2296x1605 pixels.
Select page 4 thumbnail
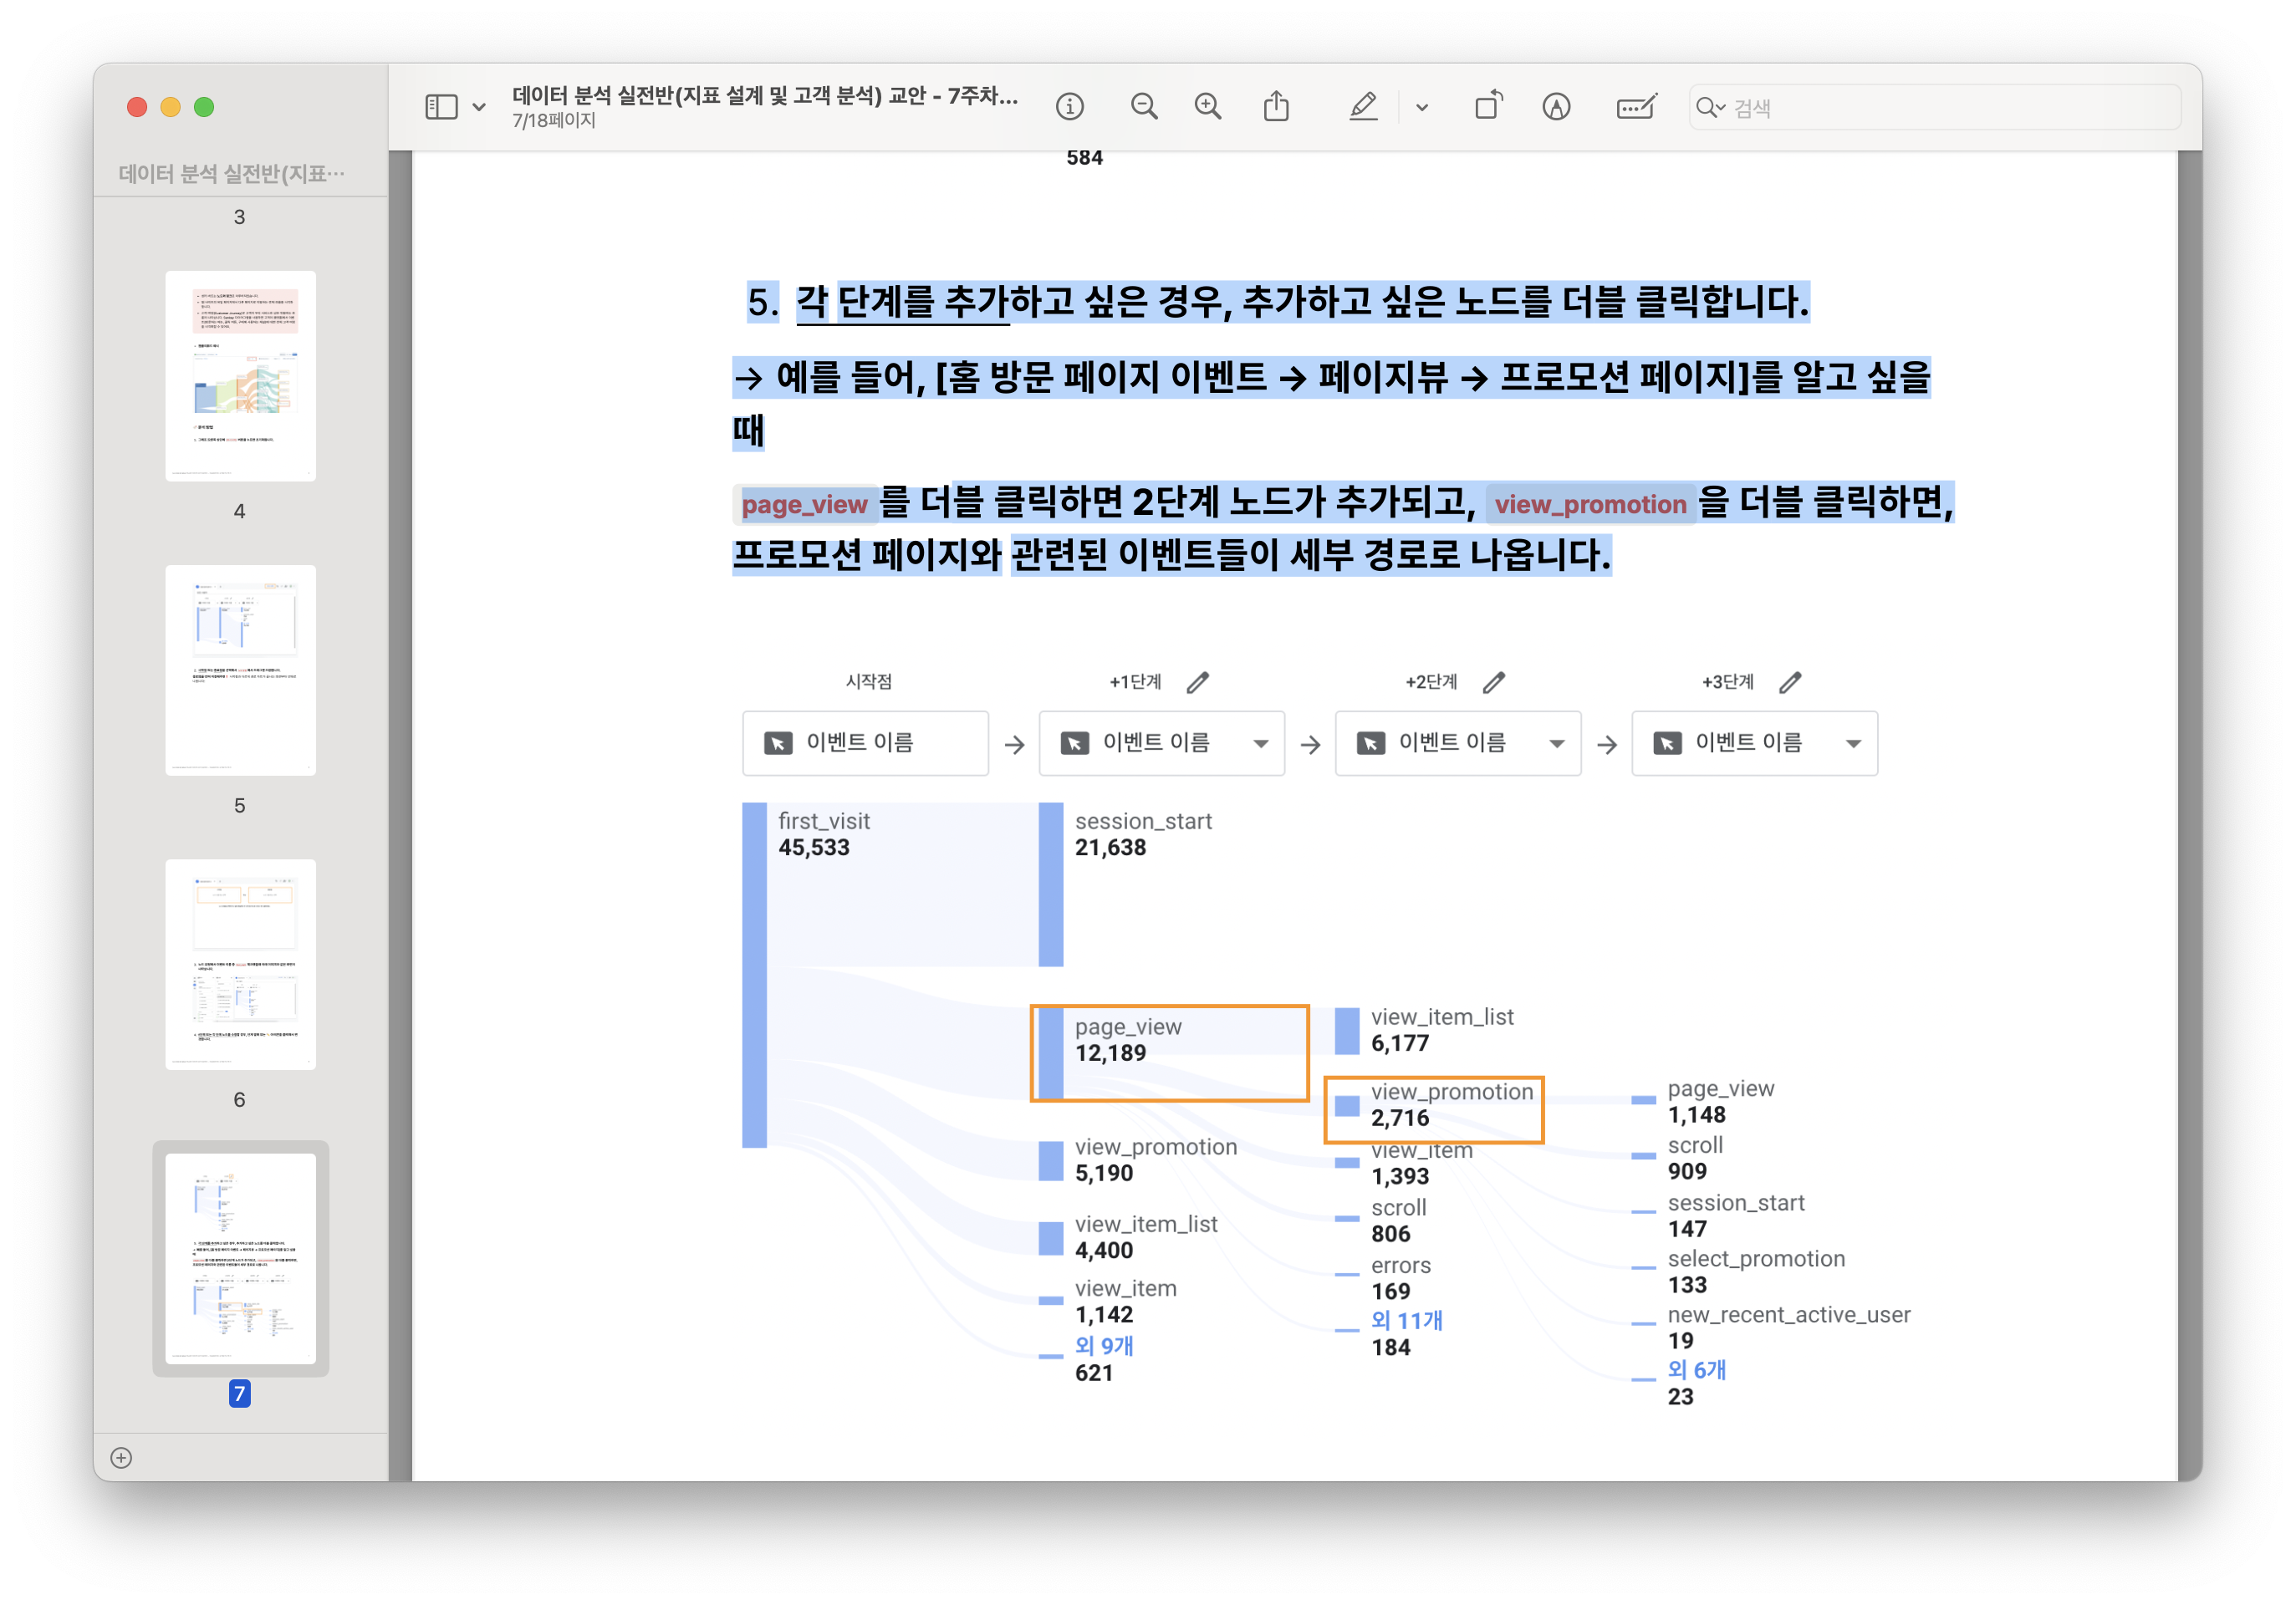click(240, 375)
